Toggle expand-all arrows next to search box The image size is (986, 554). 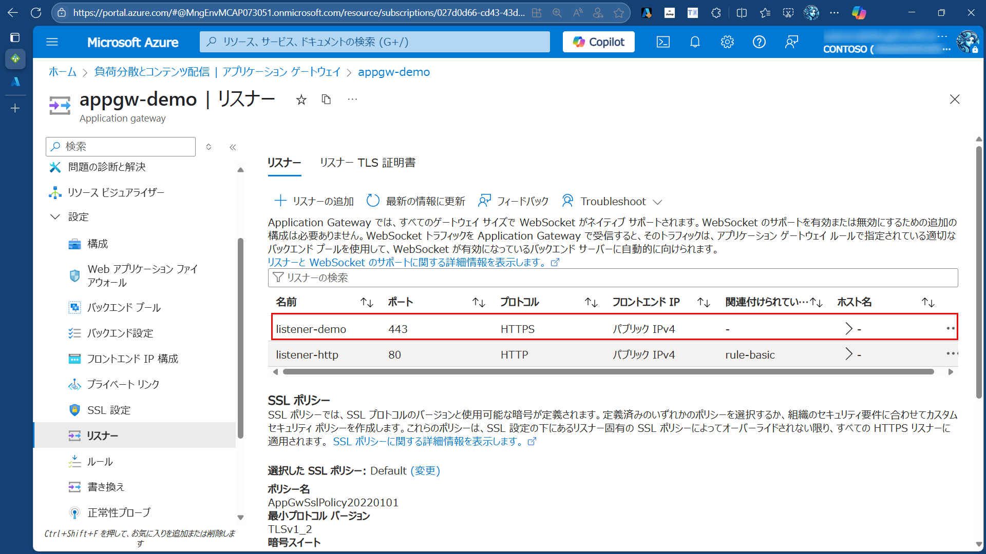[208, 147]
